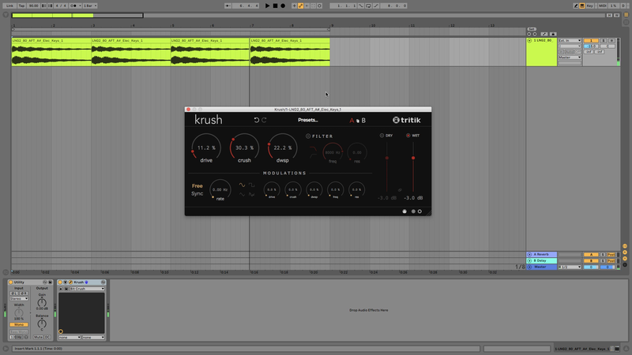Toggle the Krush device activator
The width and height of the screenshot is (632, 355).
click(61, 282)
